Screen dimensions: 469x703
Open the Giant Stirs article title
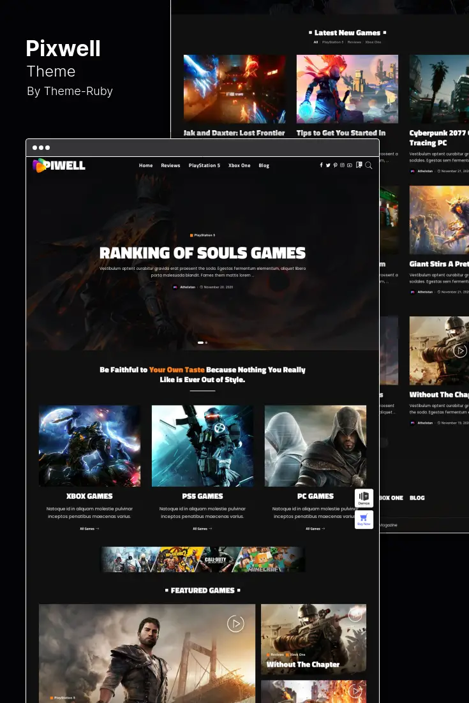439,264
